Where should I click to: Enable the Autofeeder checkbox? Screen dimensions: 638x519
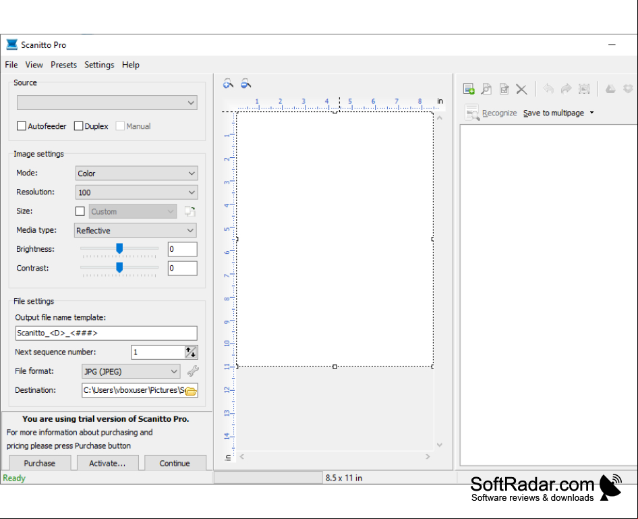point(22,126)
